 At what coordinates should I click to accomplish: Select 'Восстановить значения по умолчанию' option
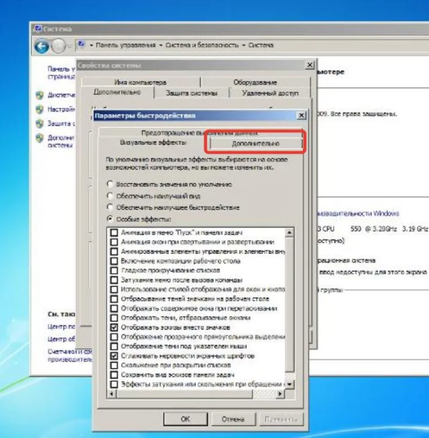pyautogui.click(x=169, y=184)
